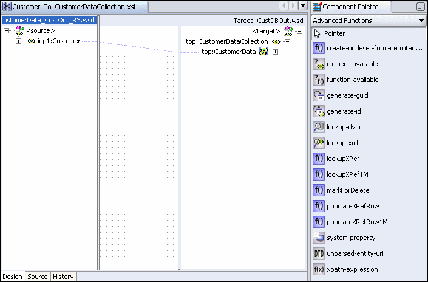
Task: Choose the populateXRefRow1M function label
Action: click(x=358, y=222)
